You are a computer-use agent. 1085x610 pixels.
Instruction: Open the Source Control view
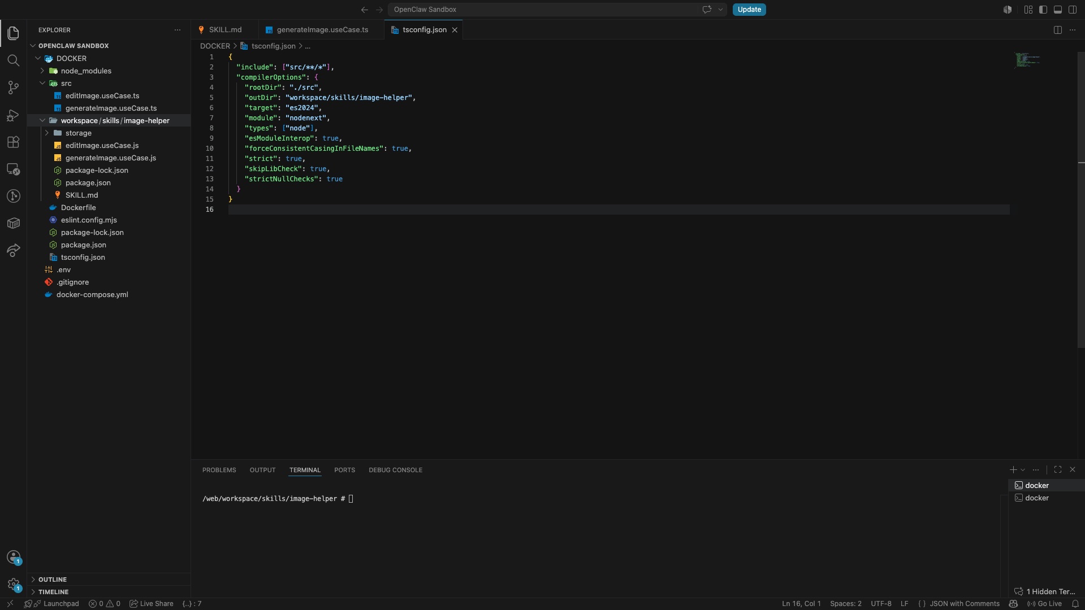[x=13, y=88]
